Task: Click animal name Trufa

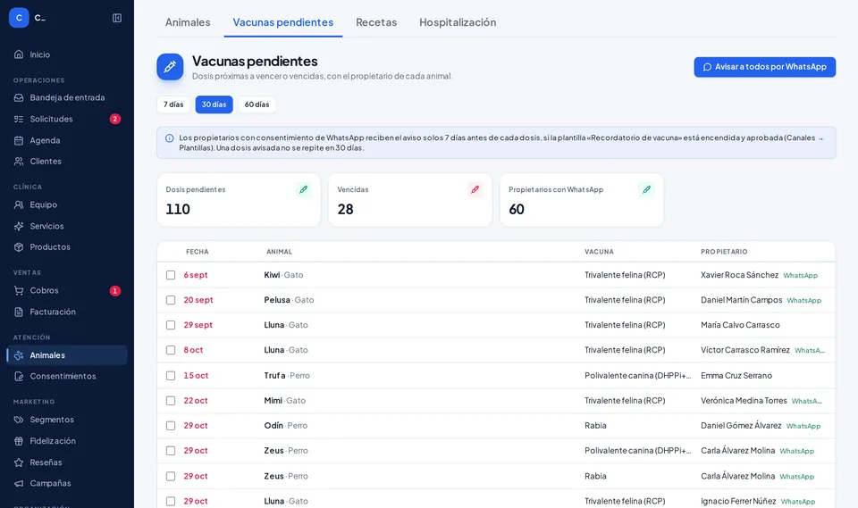Action: coord(274,376)
